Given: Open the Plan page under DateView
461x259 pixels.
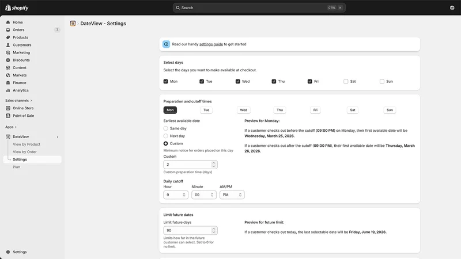Looking at the screenshot, I should click(x=17, y=167).
